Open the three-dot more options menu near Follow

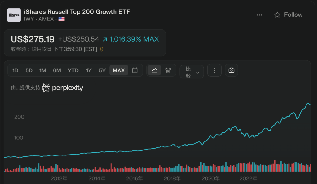[259, 15]
